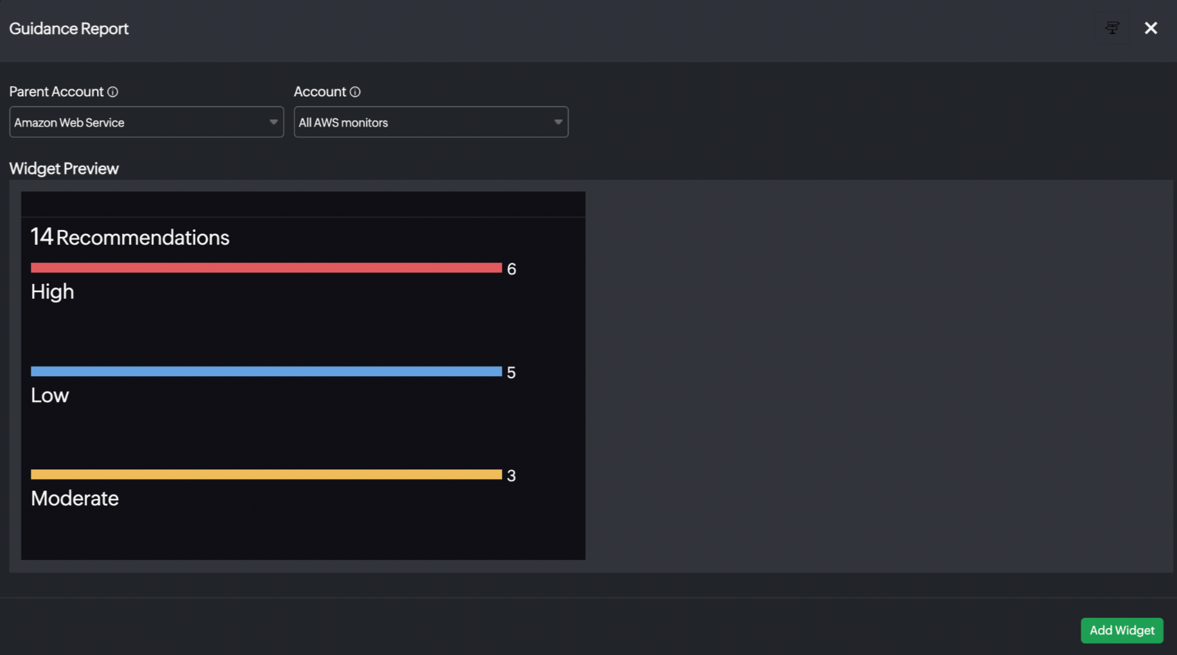Click the info icon next to Account

(355, 92)
